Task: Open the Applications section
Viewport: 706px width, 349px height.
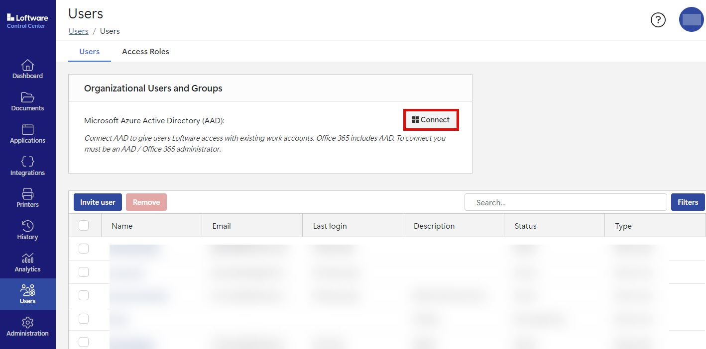Action: coord(27,134)
